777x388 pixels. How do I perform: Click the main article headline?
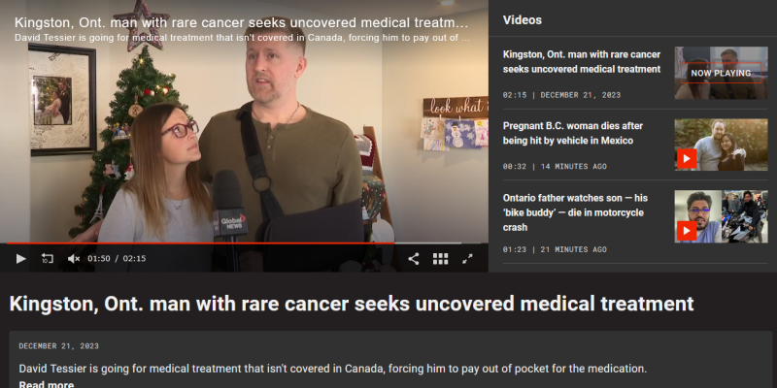pos(352,304)
